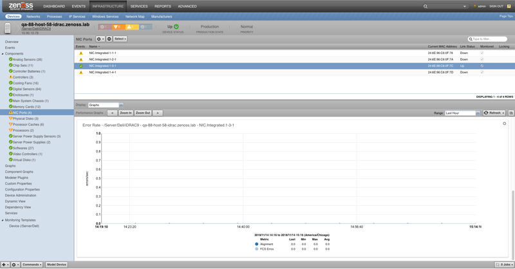Image resolution: width=515 pixels, height=269 pixels.
Task: Click warning event icon for NIC.Integrated.1-1-1
Action: [x=81, y=53]
